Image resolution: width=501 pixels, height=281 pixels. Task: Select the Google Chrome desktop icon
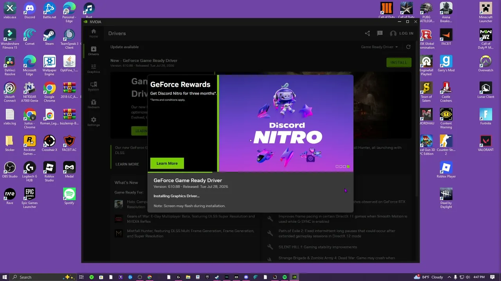pyautogui.click(x=49, y=92)
